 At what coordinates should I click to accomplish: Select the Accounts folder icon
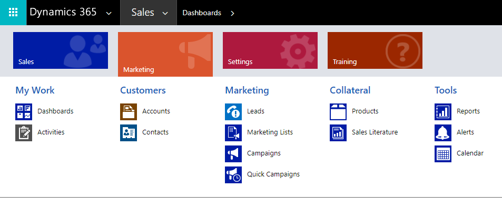129,112
